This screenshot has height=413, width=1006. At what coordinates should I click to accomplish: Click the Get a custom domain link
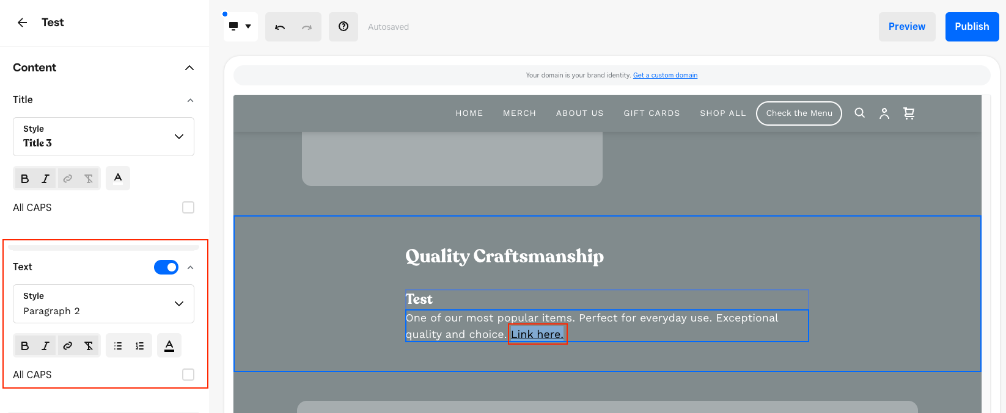665,76
